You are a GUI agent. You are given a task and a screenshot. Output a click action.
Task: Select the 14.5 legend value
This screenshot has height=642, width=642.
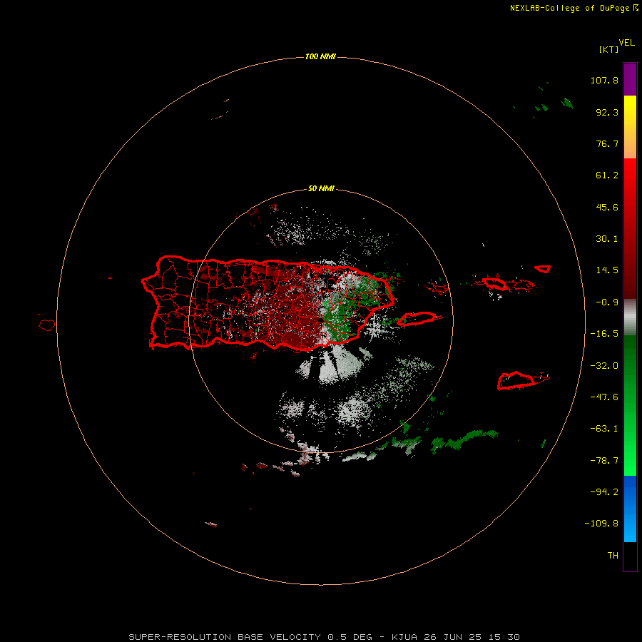[x=607, y=270]
